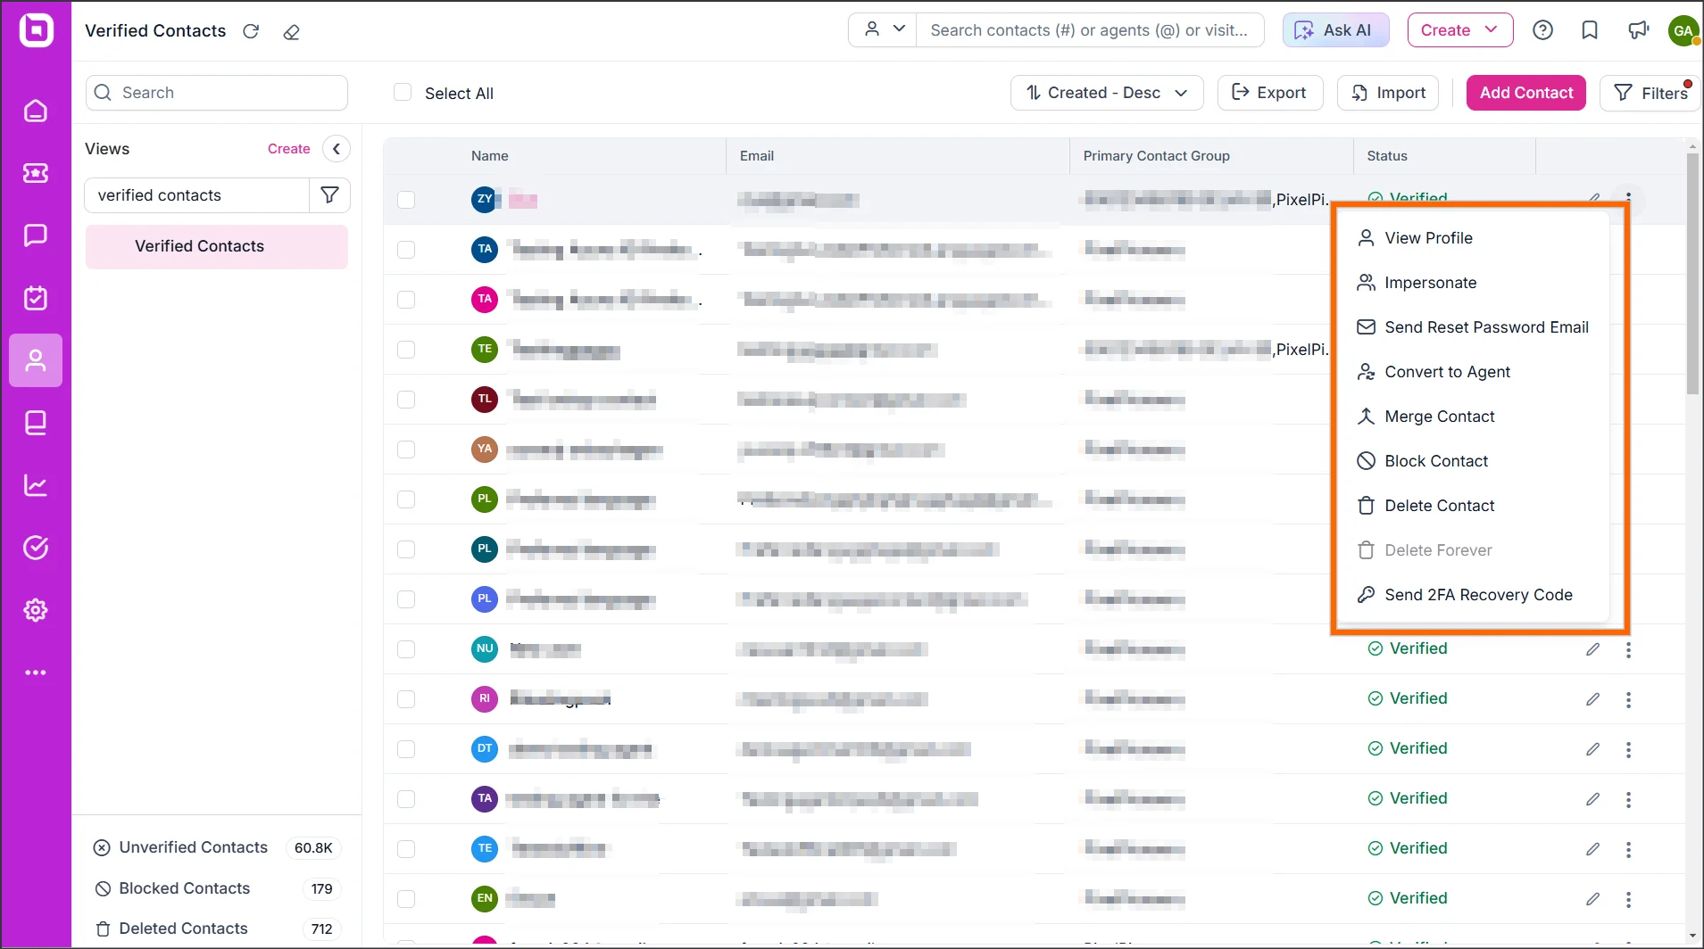Check the YA contact row checkbox
The height and width of the screenshot is (949, 1704).
pyautogui.click(x=406, y=450)
